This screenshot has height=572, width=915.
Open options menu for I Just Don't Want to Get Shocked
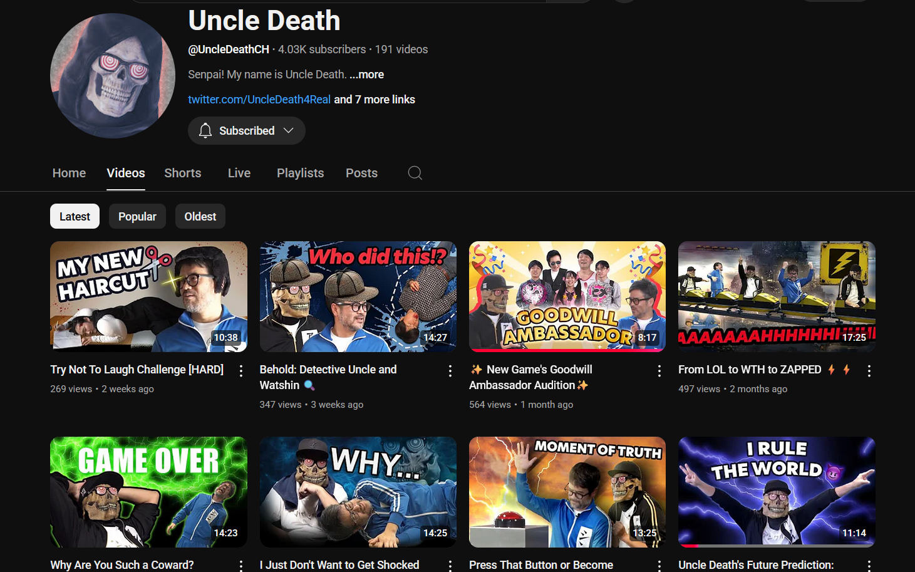450,566
